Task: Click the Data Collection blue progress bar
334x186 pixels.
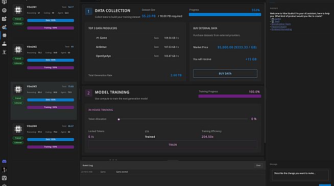Action: (225, 15)
